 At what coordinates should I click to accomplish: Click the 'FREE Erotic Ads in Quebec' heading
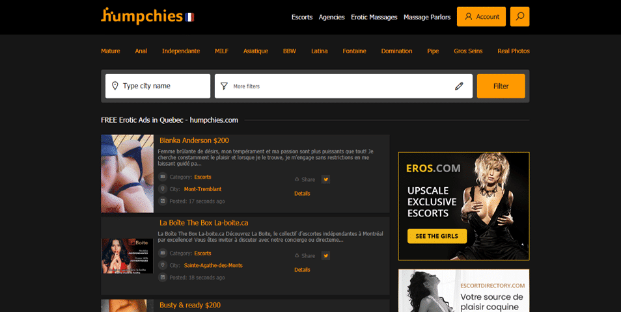[x=169, y=120]
